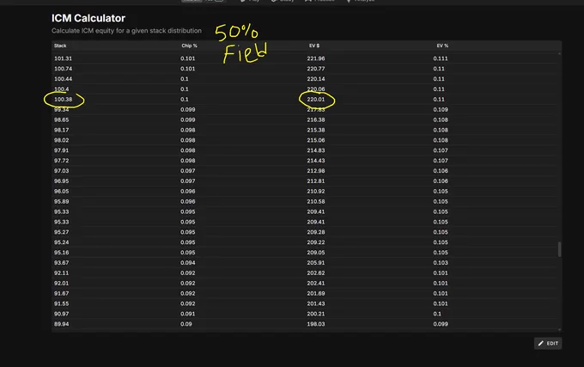Select stack value 101.31
Image resolution: width=584 pixels, height=367 pixels.
63,58
